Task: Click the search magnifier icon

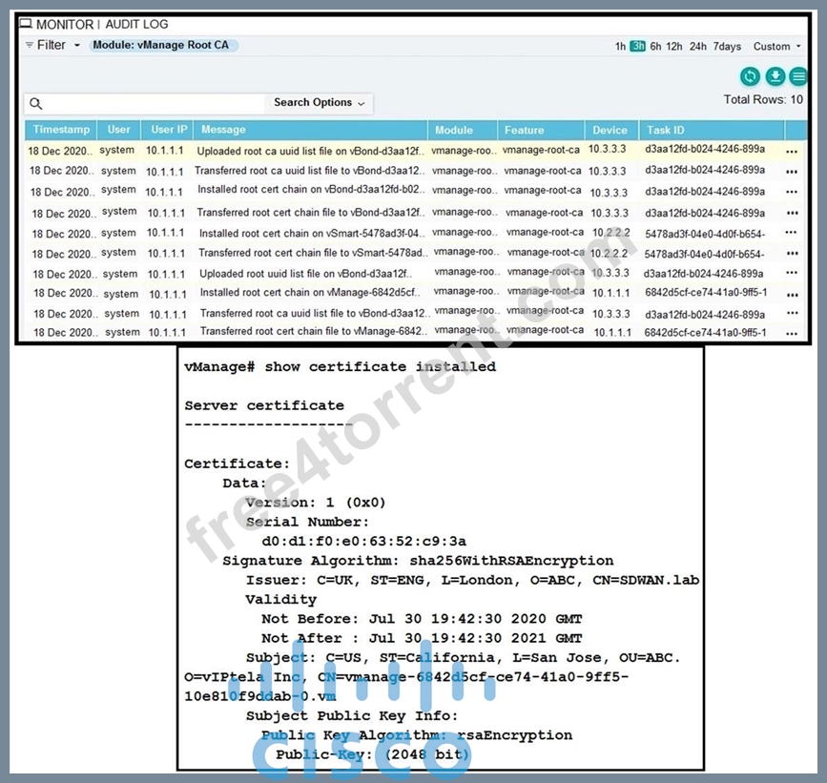Action: [36, 103]
